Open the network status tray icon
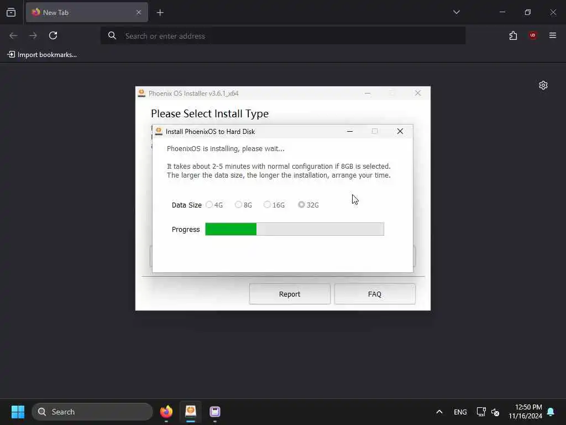Image resolution: width=566 pixels, height=425 pixels. tap(481, 412)
